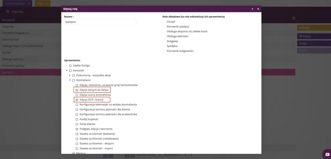Select Zarząd row in role list
The height and width of the screenshot is (159, 331).
tap(31, 52)
